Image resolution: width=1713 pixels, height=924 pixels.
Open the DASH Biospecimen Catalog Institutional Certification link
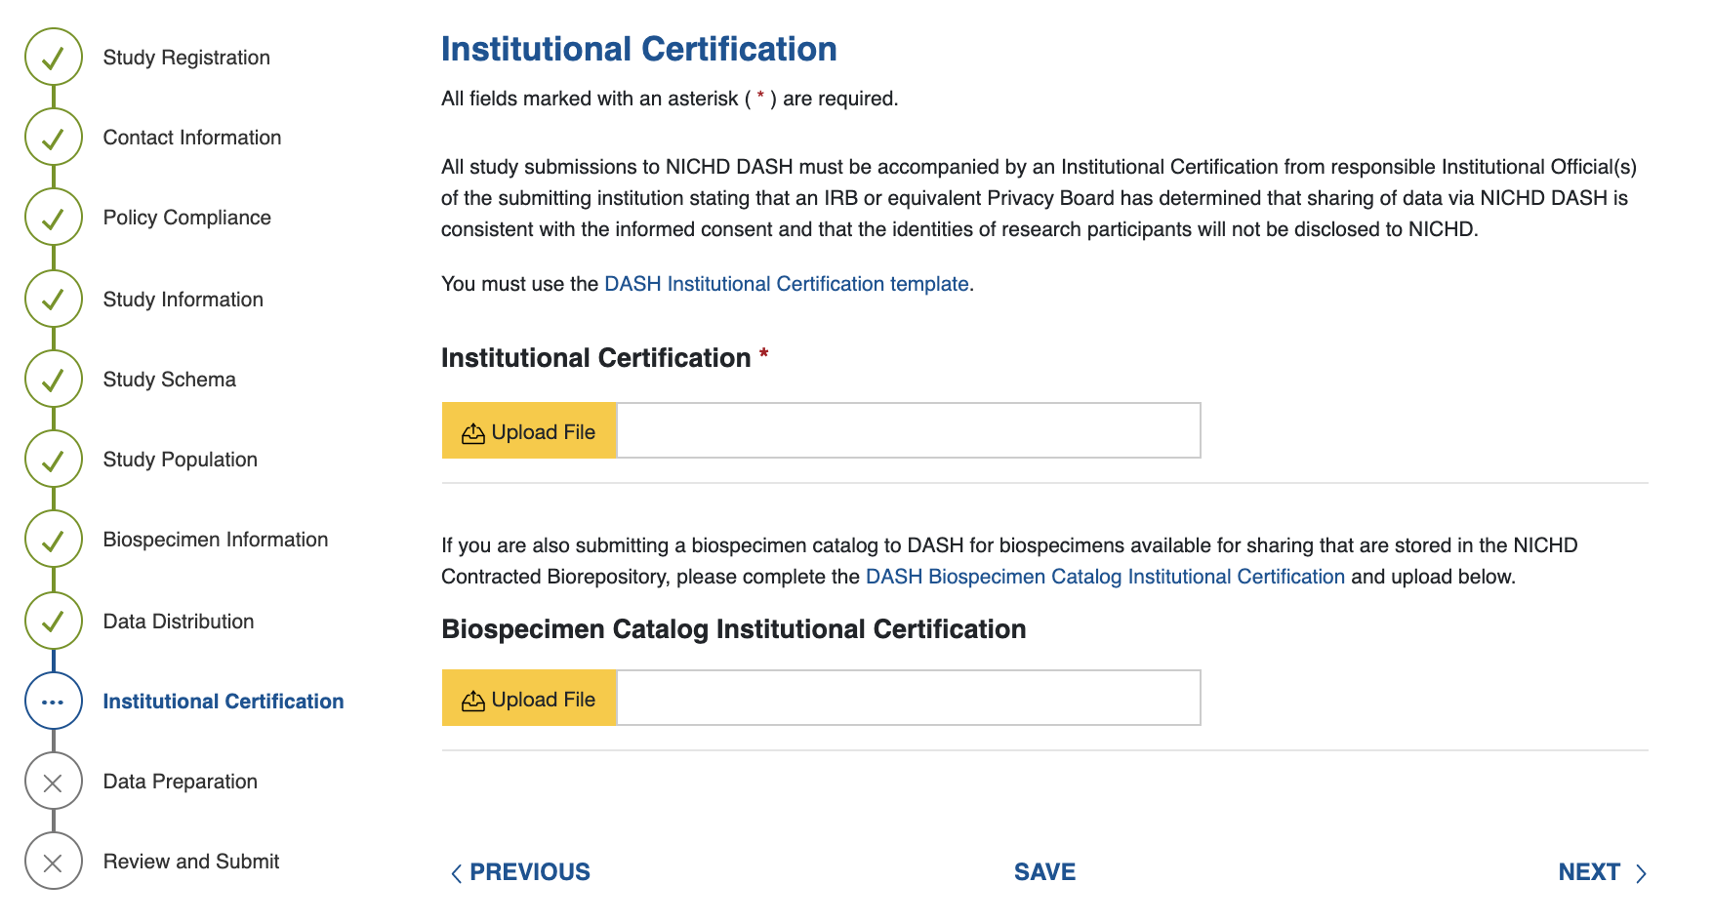tap(1105, 577)
